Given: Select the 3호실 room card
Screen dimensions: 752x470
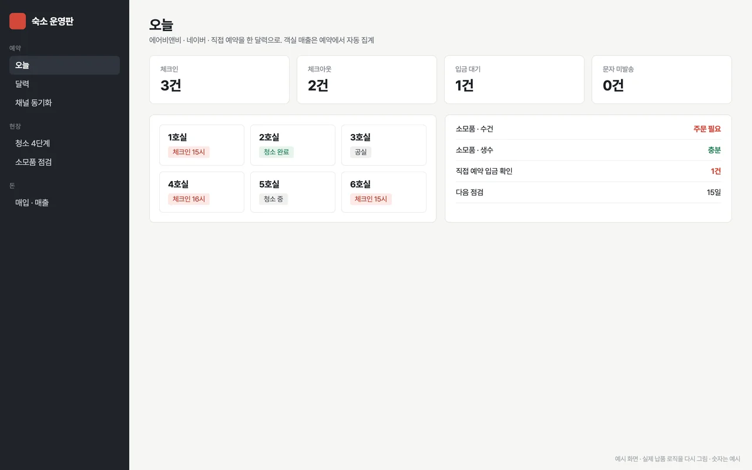Looking at the screenshot, I should tap(384, 145).
